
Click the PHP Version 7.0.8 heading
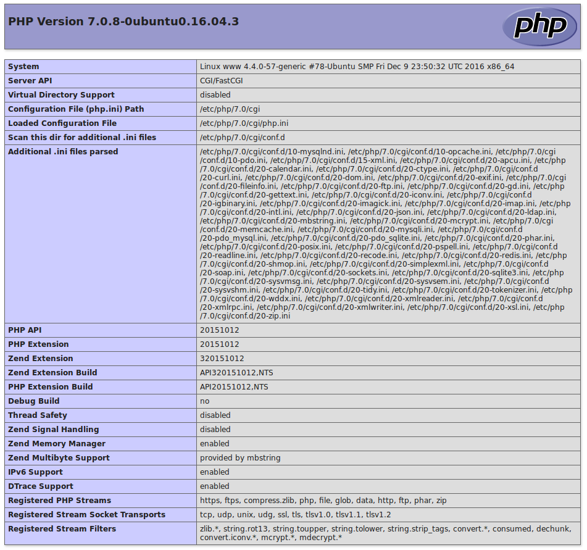(123, 22)
